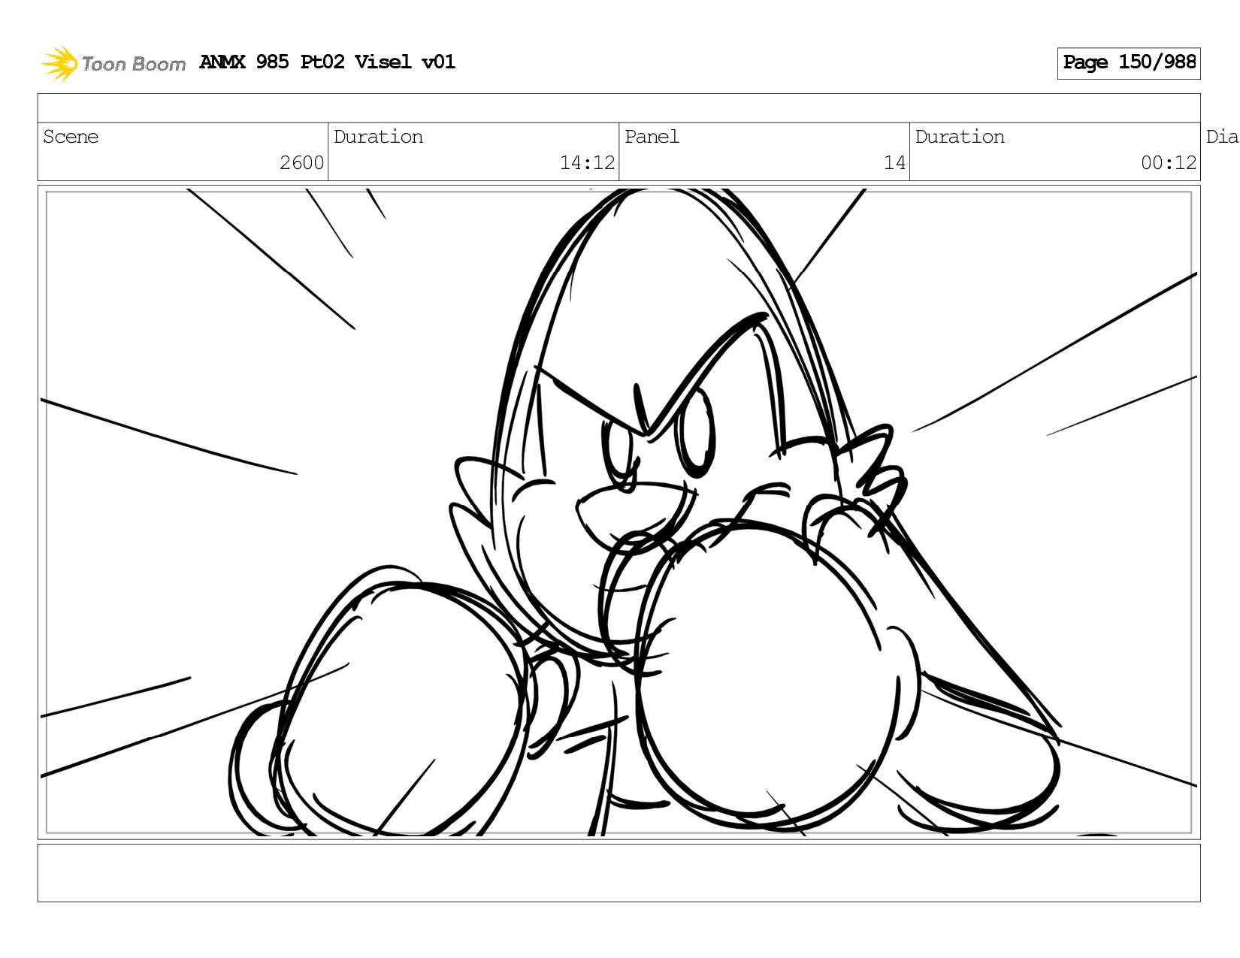The image size is (1240, 958).
Task: Select panel number '14'
Action: click(894, 163)
